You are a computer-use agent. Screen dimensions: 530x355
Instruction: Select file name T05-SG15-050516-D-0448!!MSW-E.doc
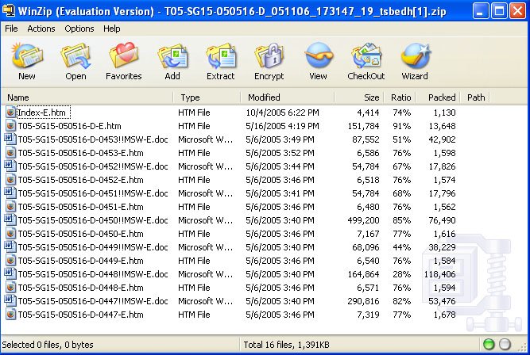(x=93, y=274)
